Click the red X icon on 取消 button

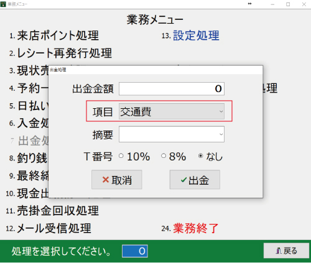click(x=106, y=180)
